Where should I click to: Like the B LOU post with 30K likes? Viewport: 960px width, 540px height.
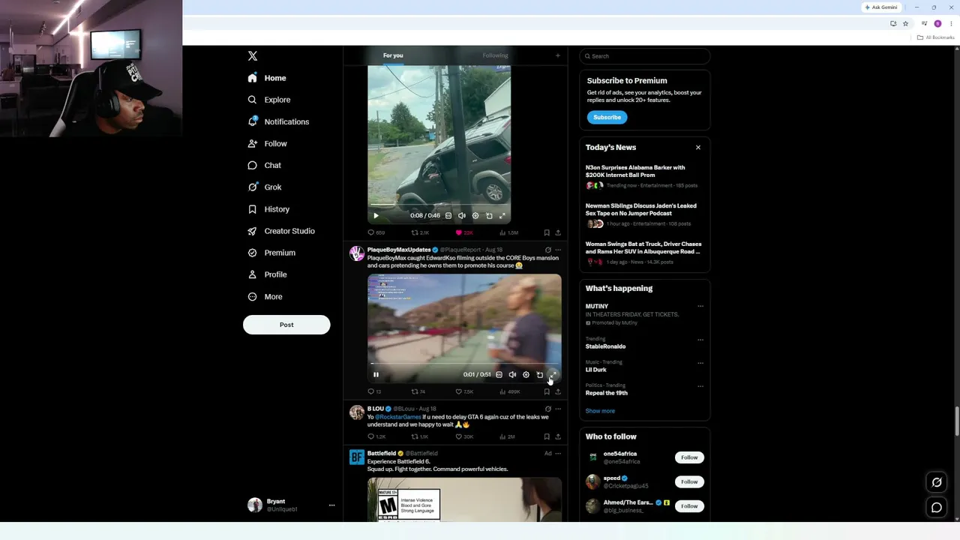pos(464,436)
